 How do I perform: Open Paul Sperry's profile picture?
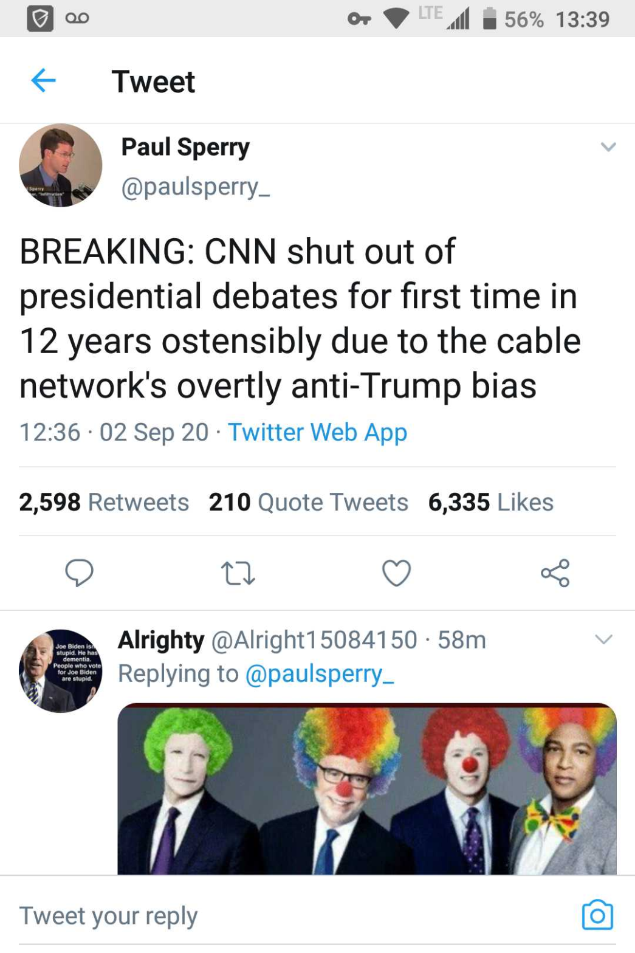coord(61,165)
